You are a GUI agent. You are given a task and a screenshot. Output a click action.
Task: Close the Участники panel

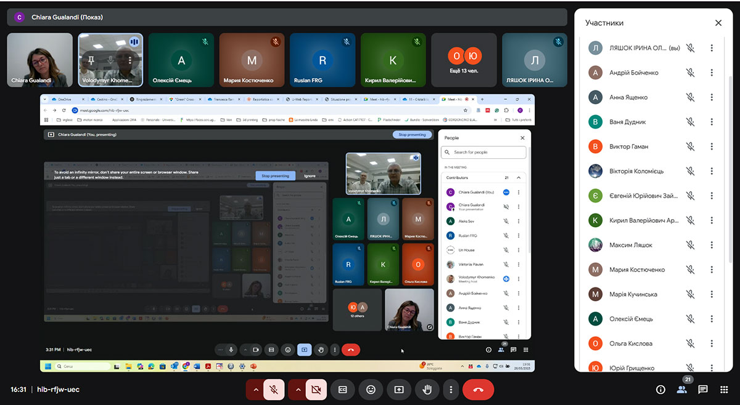[x=718, y=23]
